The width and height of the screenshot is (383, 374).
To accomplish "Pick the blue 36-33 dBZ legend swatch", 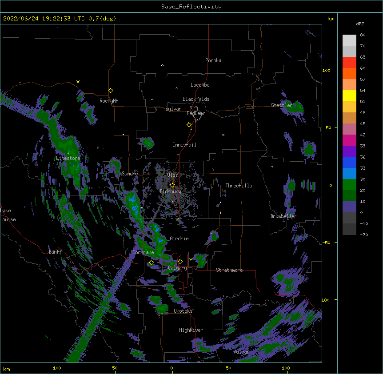I will point(349,162).
